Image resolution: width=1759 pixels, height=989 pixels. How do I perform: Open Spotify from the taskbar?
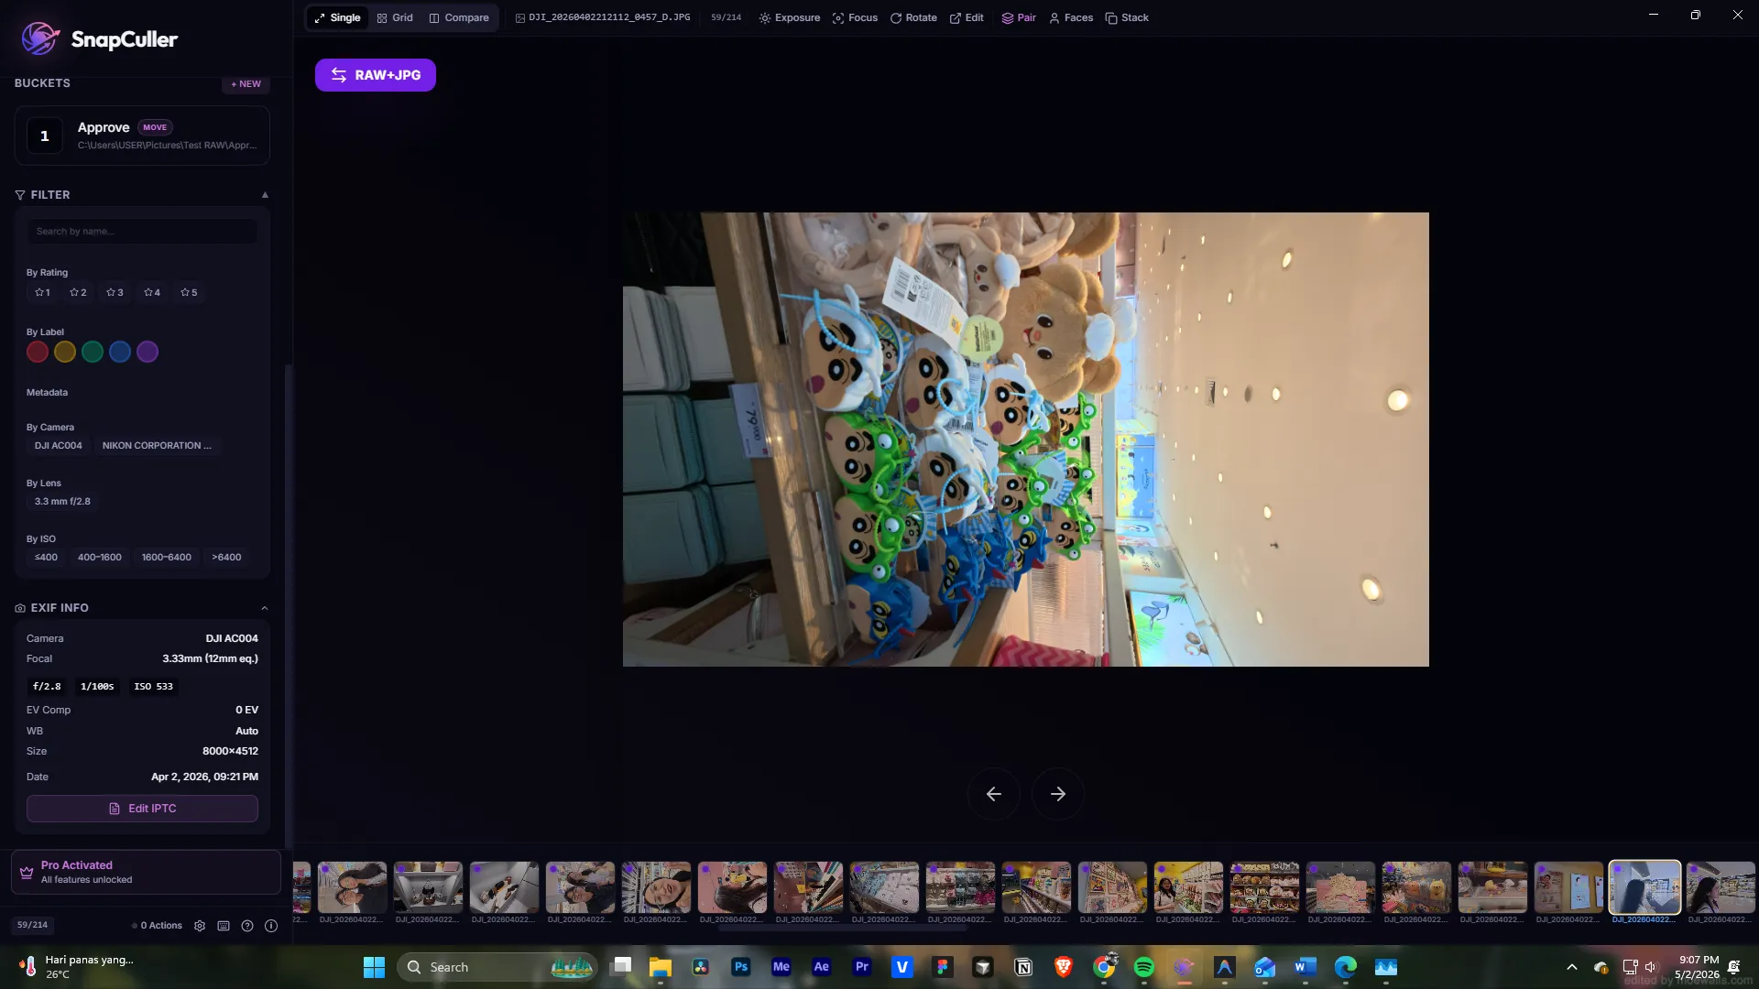point(1144,967)
